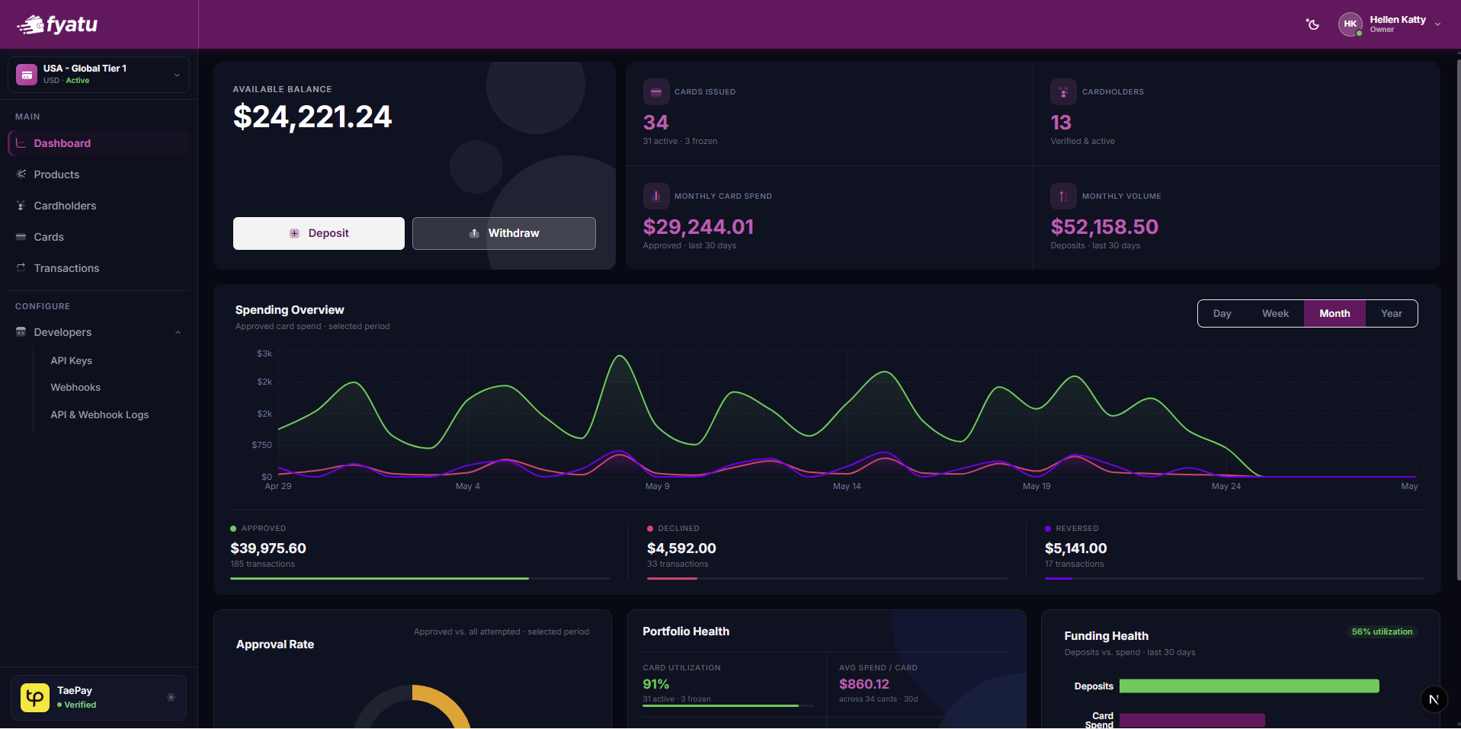Click the Monthly Volume icon
Viewport: 1461px width, 729px height.
click(x=1063, y=196)
